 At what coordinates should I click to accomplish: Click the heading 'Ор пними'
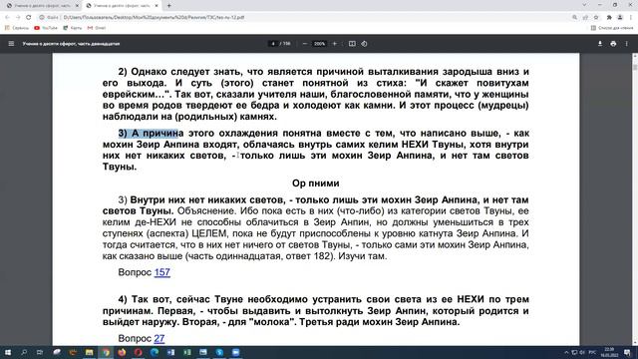click(x=316, y=183)
